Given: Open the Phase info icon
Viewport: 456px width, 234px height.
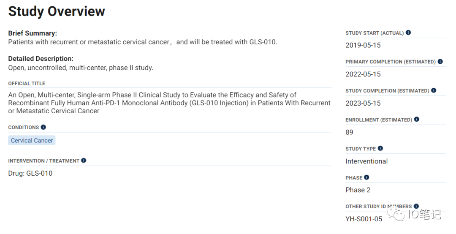Looking at the screenshot, I should tap(366, 177).
